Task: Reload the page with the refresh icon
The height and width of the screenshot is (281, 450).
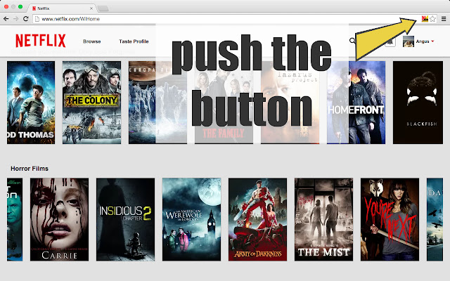Action: click(26, 19)
